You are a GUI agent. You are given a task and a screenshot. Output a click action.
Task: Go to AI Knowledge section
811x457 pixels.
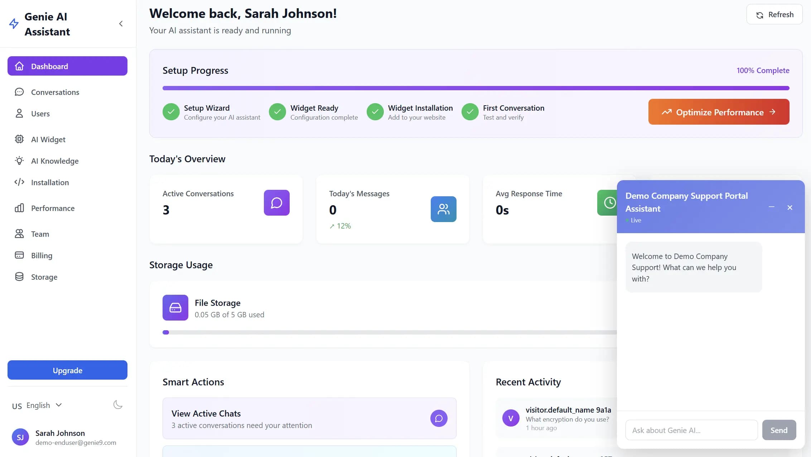click(54, 161)
